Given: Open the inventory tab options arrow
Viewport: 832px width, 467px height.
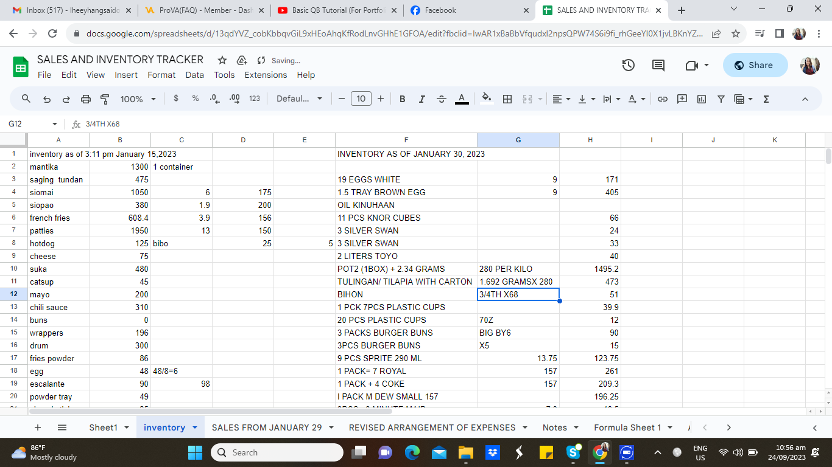Looking at the screenshot, I should 195,427.
